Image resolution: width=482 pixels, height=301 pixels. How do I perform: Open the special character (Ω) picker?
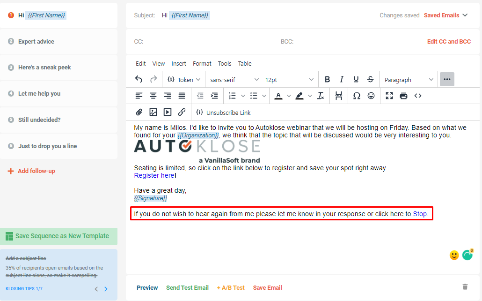[x=357, y=96]
